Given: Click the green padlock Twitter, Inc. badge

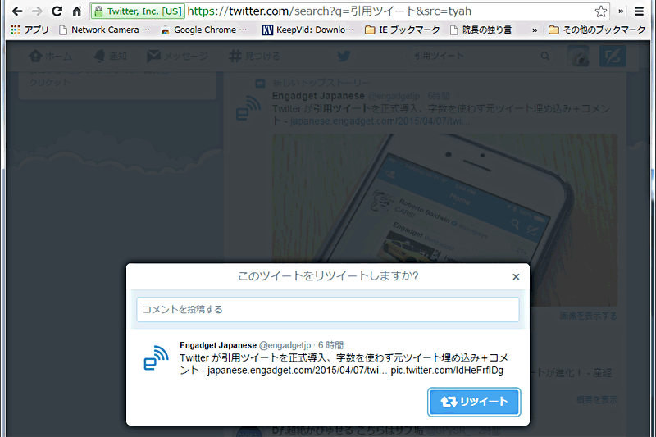Looking at the screenshot, I should [x=138, y=11].
